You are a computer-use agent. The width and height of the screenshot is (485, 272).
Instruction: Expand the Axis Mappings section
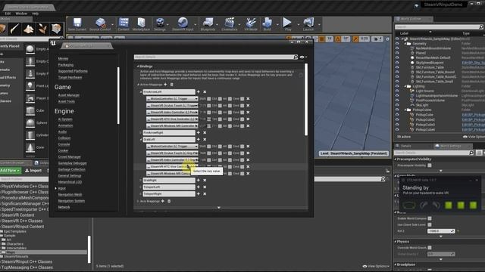pyautogui.click(x=138, y=201)
